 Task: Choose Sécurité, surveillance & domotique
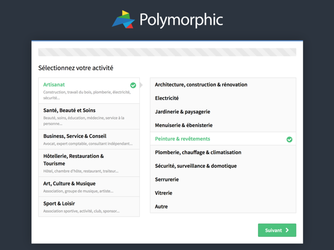(x=196, y=166)
